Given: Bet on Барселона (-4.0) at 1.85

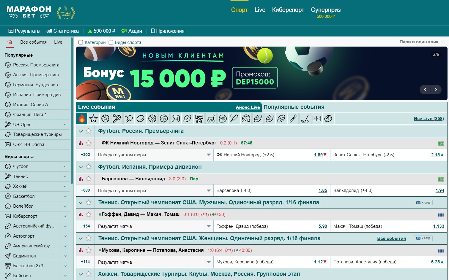Looking at the screenshot, I should [x=323, y=190].
